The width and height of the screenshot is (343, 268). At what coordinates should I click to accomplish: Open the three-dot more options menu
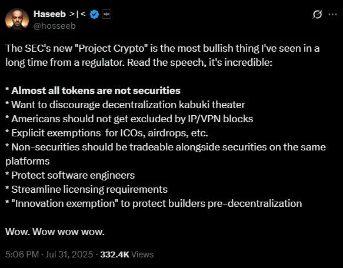pyautogui.click(x=333, y=15)
